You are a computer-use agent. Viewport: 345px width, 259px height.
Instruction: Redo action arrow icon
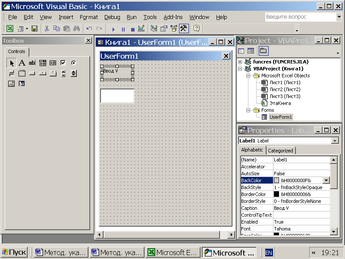99,28
